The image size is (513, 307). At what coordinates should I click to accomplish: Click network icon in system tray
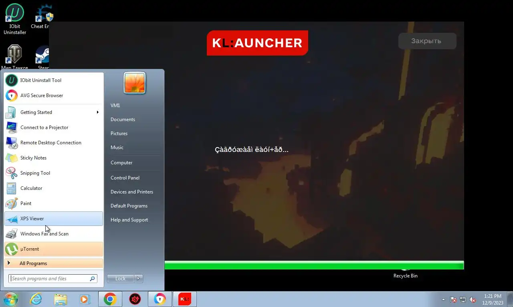[x=463, y=299]
